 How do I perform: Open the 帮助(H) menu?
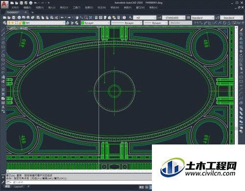[153, 7]
